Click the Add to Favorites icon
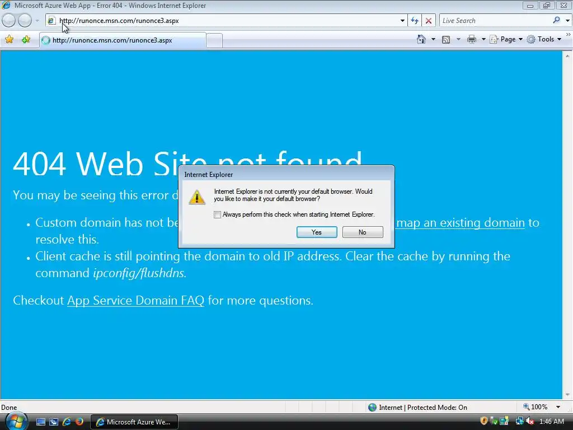573x430 pixels. [x=26, y=40]
